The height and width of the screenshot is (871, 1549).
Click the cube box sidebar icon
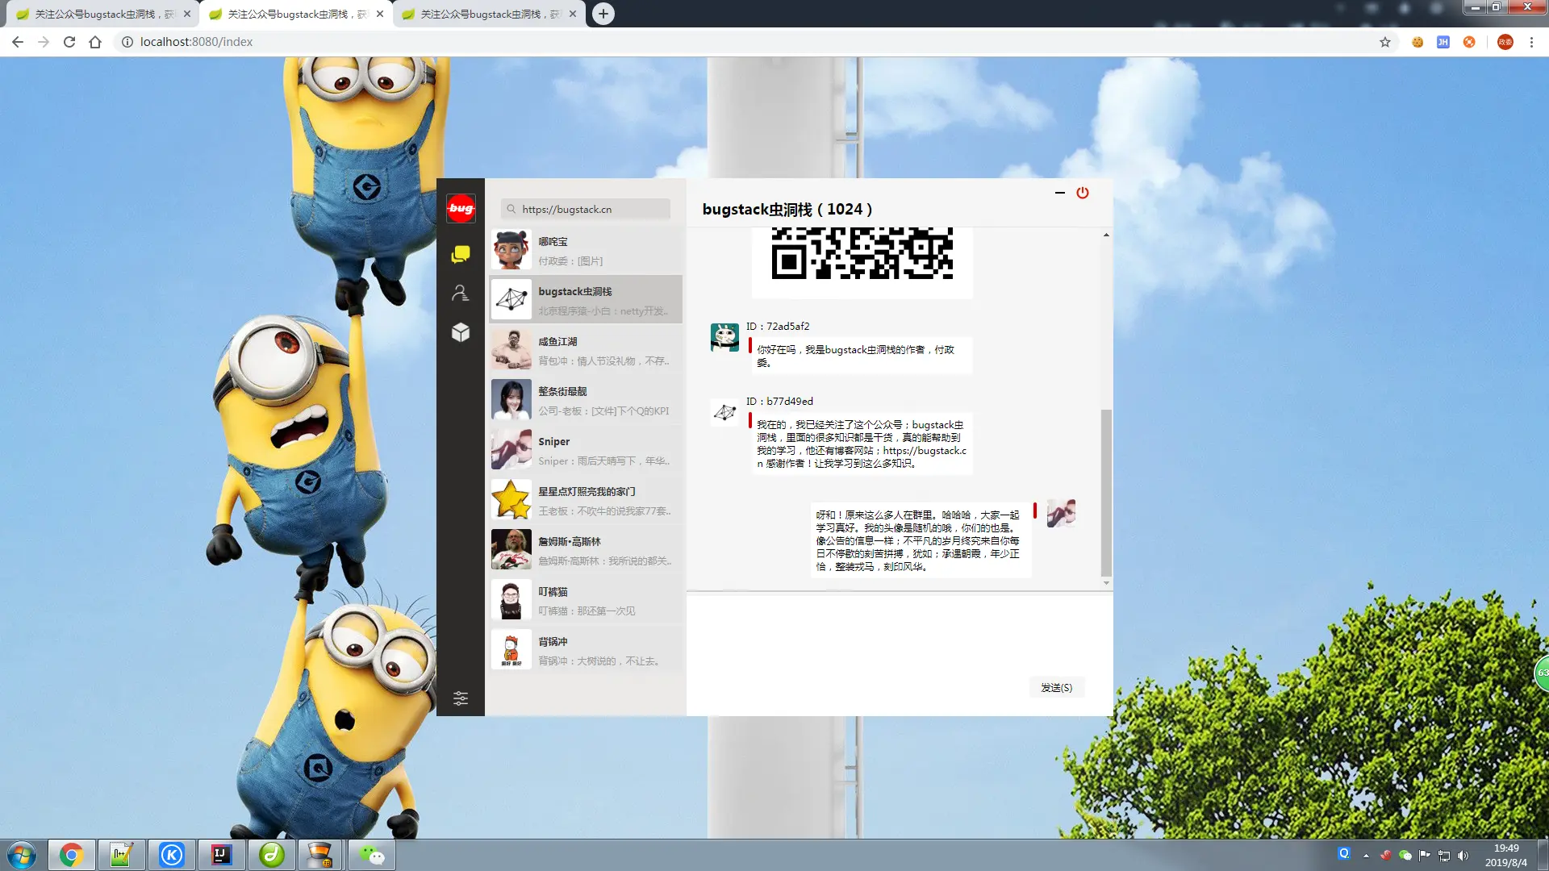click(x=461, y=332)
